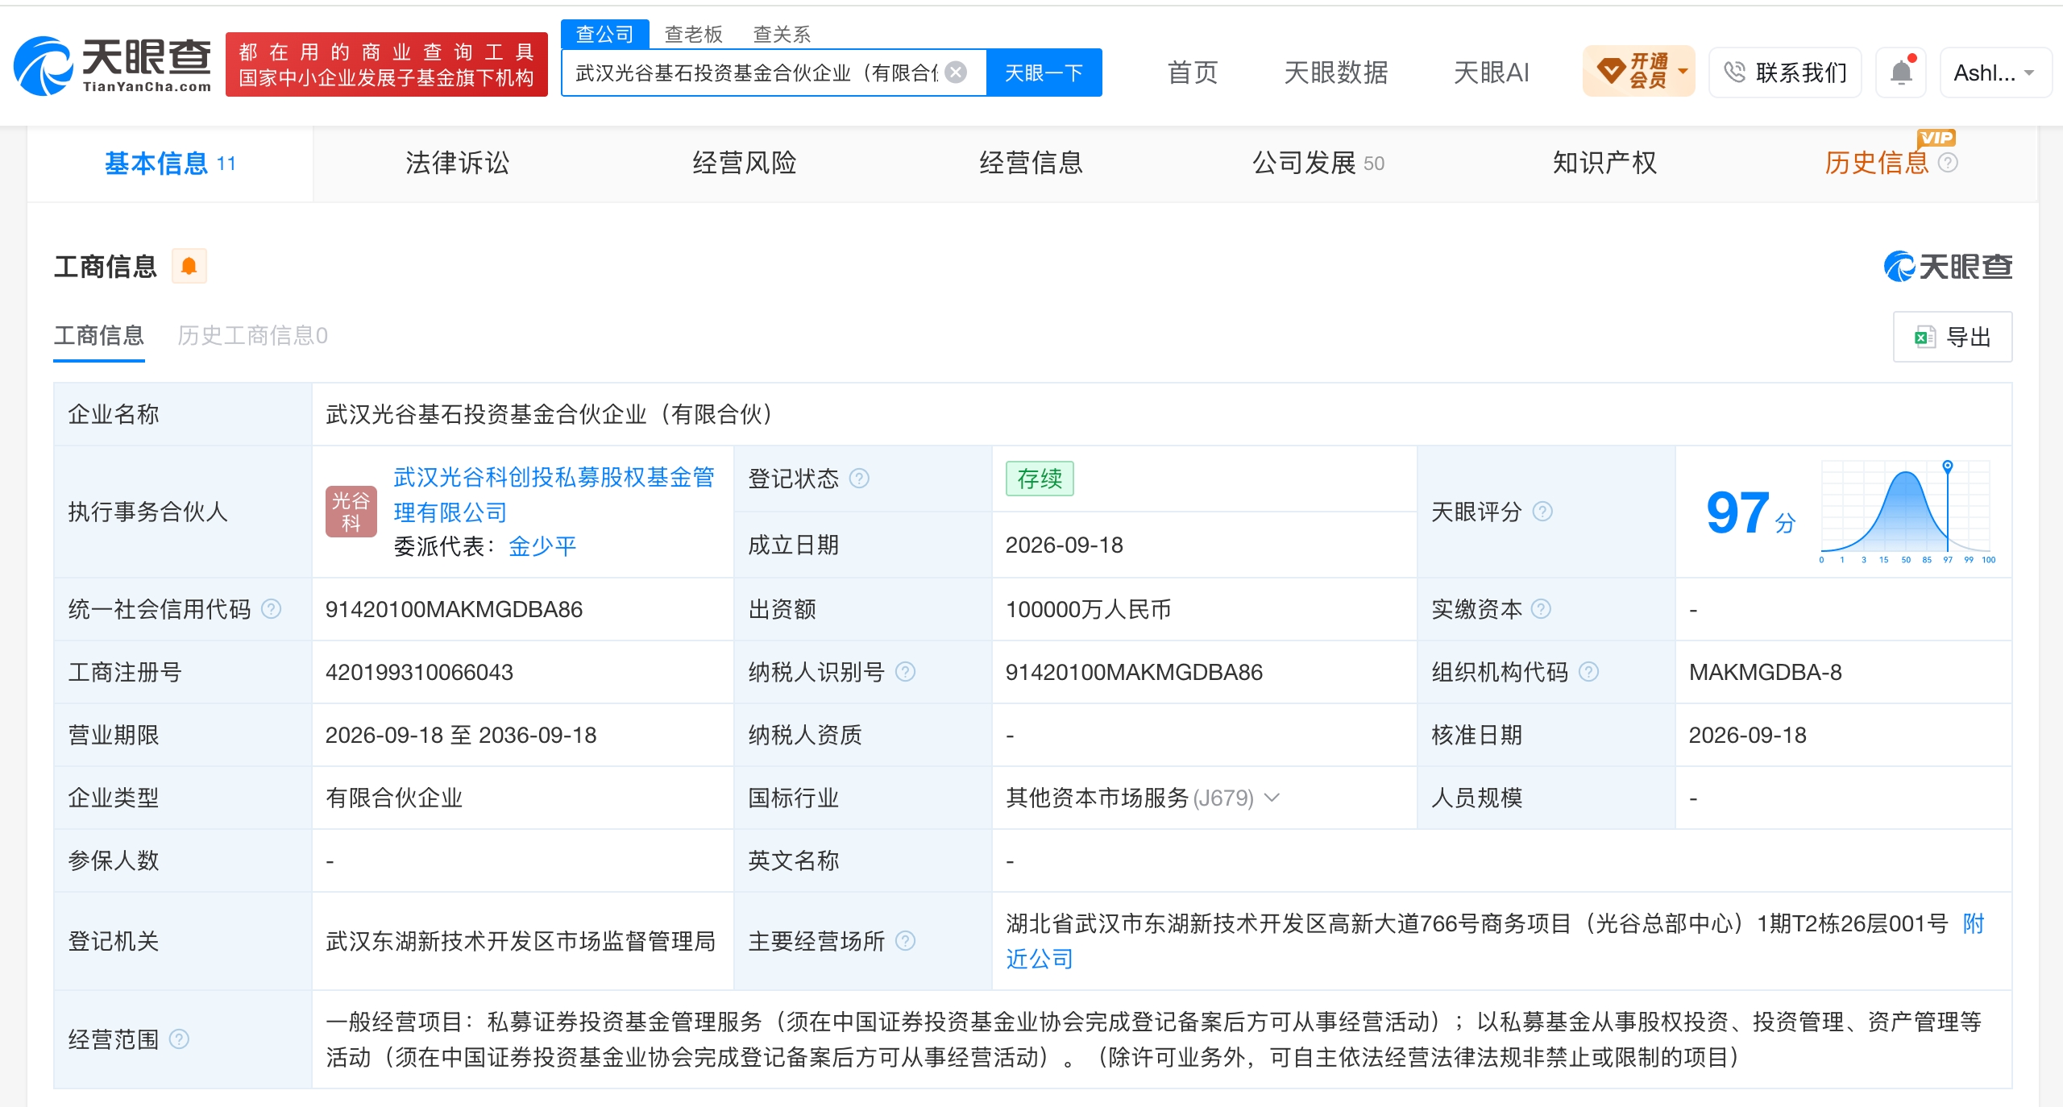Switch to the 查老板 search tab
2063x1107 pixels.
(693, 34)
